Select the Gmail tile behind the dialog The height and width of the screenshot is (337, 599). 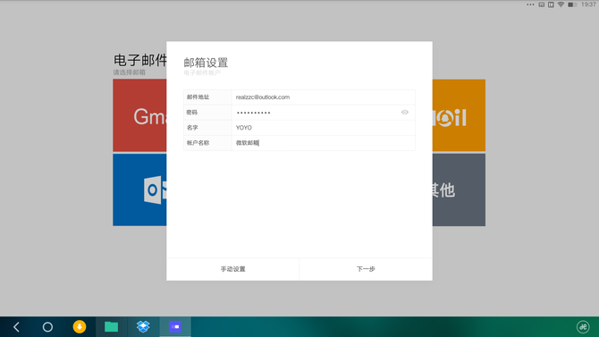click(x=139, y=115)
